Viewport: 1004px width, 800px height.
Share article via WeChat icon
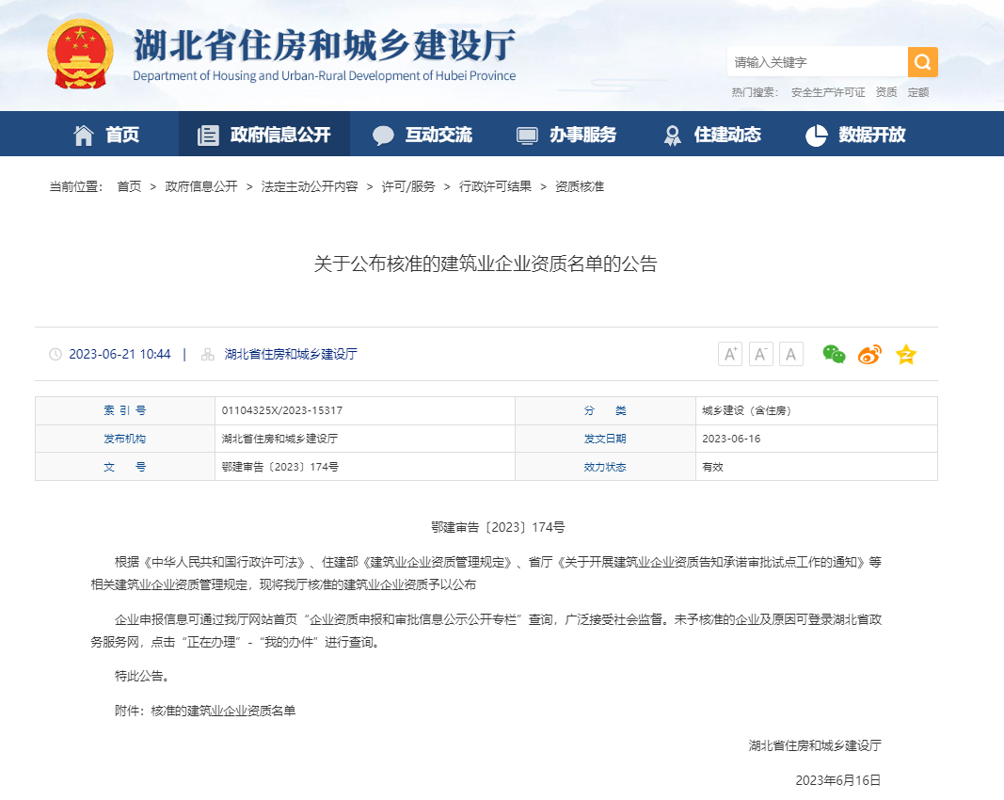pyautogui.click(x=834, y=354)
